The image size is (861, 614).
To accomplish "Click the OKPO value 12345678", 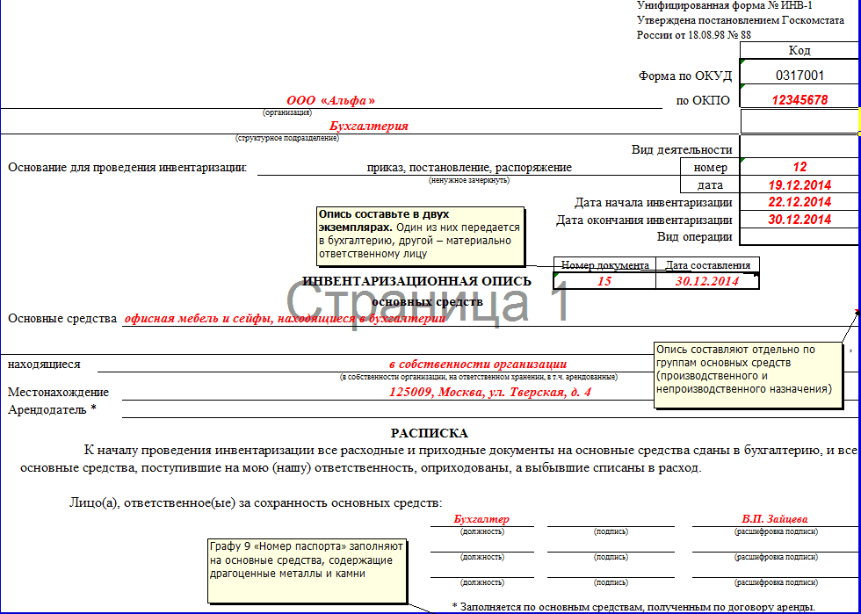I will point(799,100).
